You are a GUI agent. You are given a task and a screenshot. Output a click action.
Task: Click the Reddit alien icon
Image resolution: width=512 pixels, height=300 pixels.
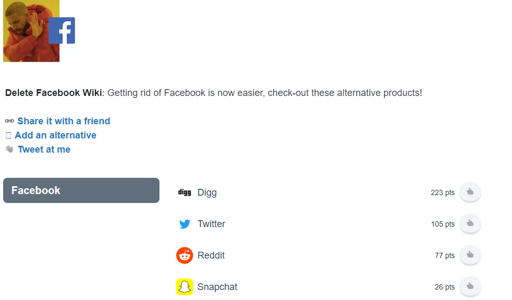pyautogui.click(x=185, y=255)
